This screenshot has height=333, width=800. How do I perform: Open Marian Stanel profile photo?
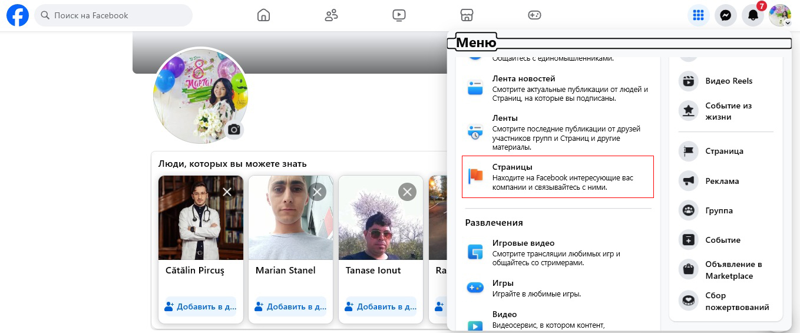[x=291, y=217]
